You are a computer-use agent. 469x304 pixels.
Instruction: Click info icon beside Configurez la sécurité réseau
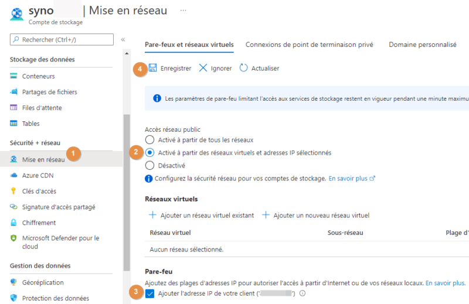[x=149, y=179]
